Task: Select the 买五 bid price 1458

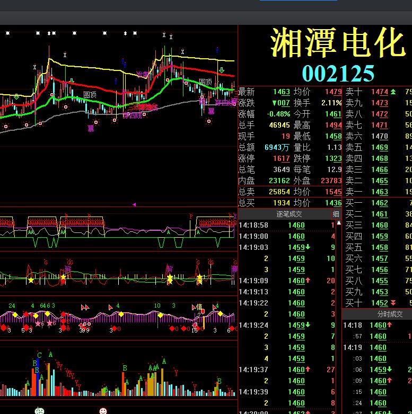Action: tap(380, 247)
